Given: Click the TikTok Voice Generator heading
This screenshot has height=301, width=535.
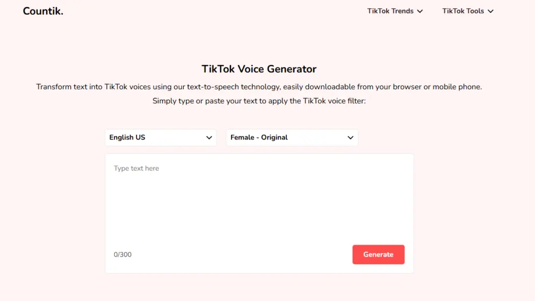Looking at the screenshot, I should pyautogui.click(x=259, y=68).
